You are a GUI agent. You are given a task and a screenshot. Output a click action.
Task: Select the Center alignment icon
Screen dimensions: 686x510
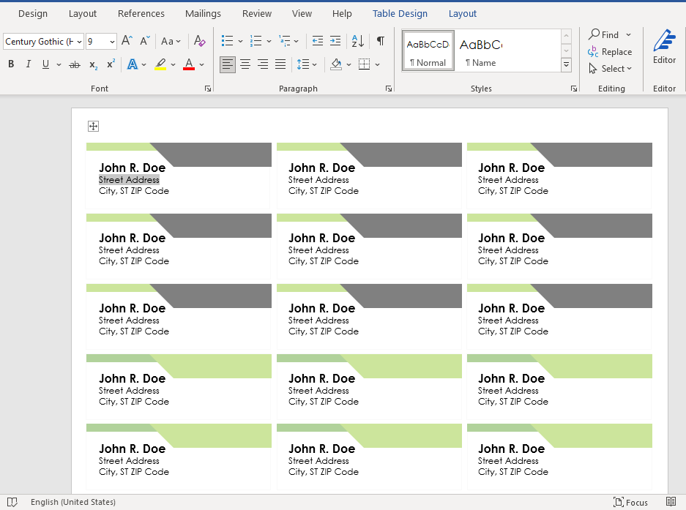[245, 64]
